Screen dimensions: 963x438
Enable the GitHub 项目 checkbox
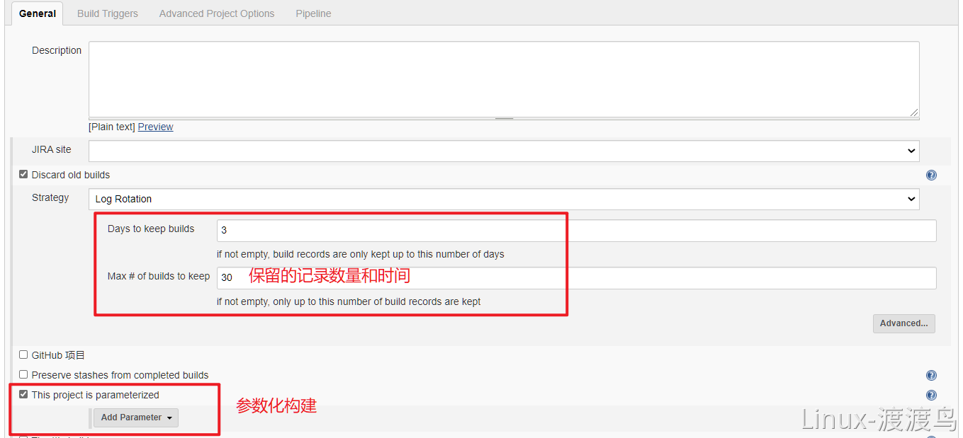pyautogui.click(x=23, y=355)
